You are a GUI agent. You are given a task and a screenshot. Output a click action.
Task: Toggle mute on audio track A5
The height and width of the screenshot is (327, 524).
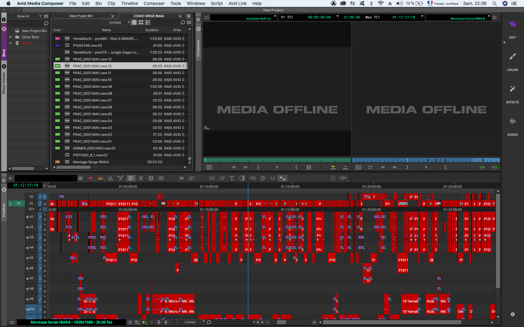(x=45, y=261)
